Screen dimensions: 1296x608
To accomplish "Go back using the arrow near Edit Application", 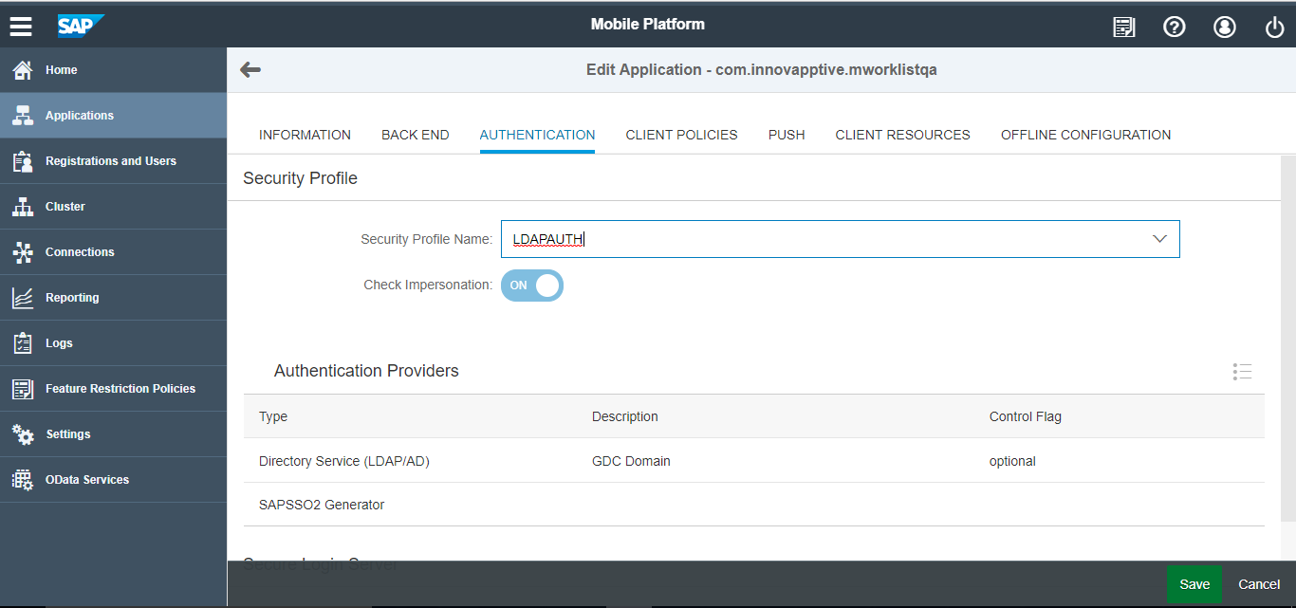I will pos(250,68).
